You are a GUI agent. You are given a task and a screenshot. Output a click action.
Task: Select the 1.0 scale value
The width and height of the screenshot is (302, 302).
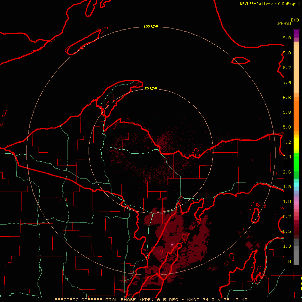point(287,201)
